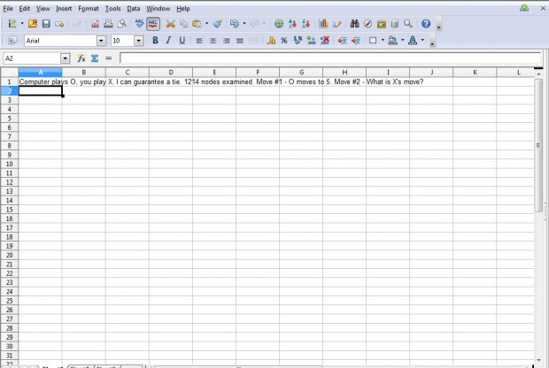Image resolution: width=549 pixels, height=368 pixels.
Task: Toggle Italic formatting
Action: pos(168,41)
